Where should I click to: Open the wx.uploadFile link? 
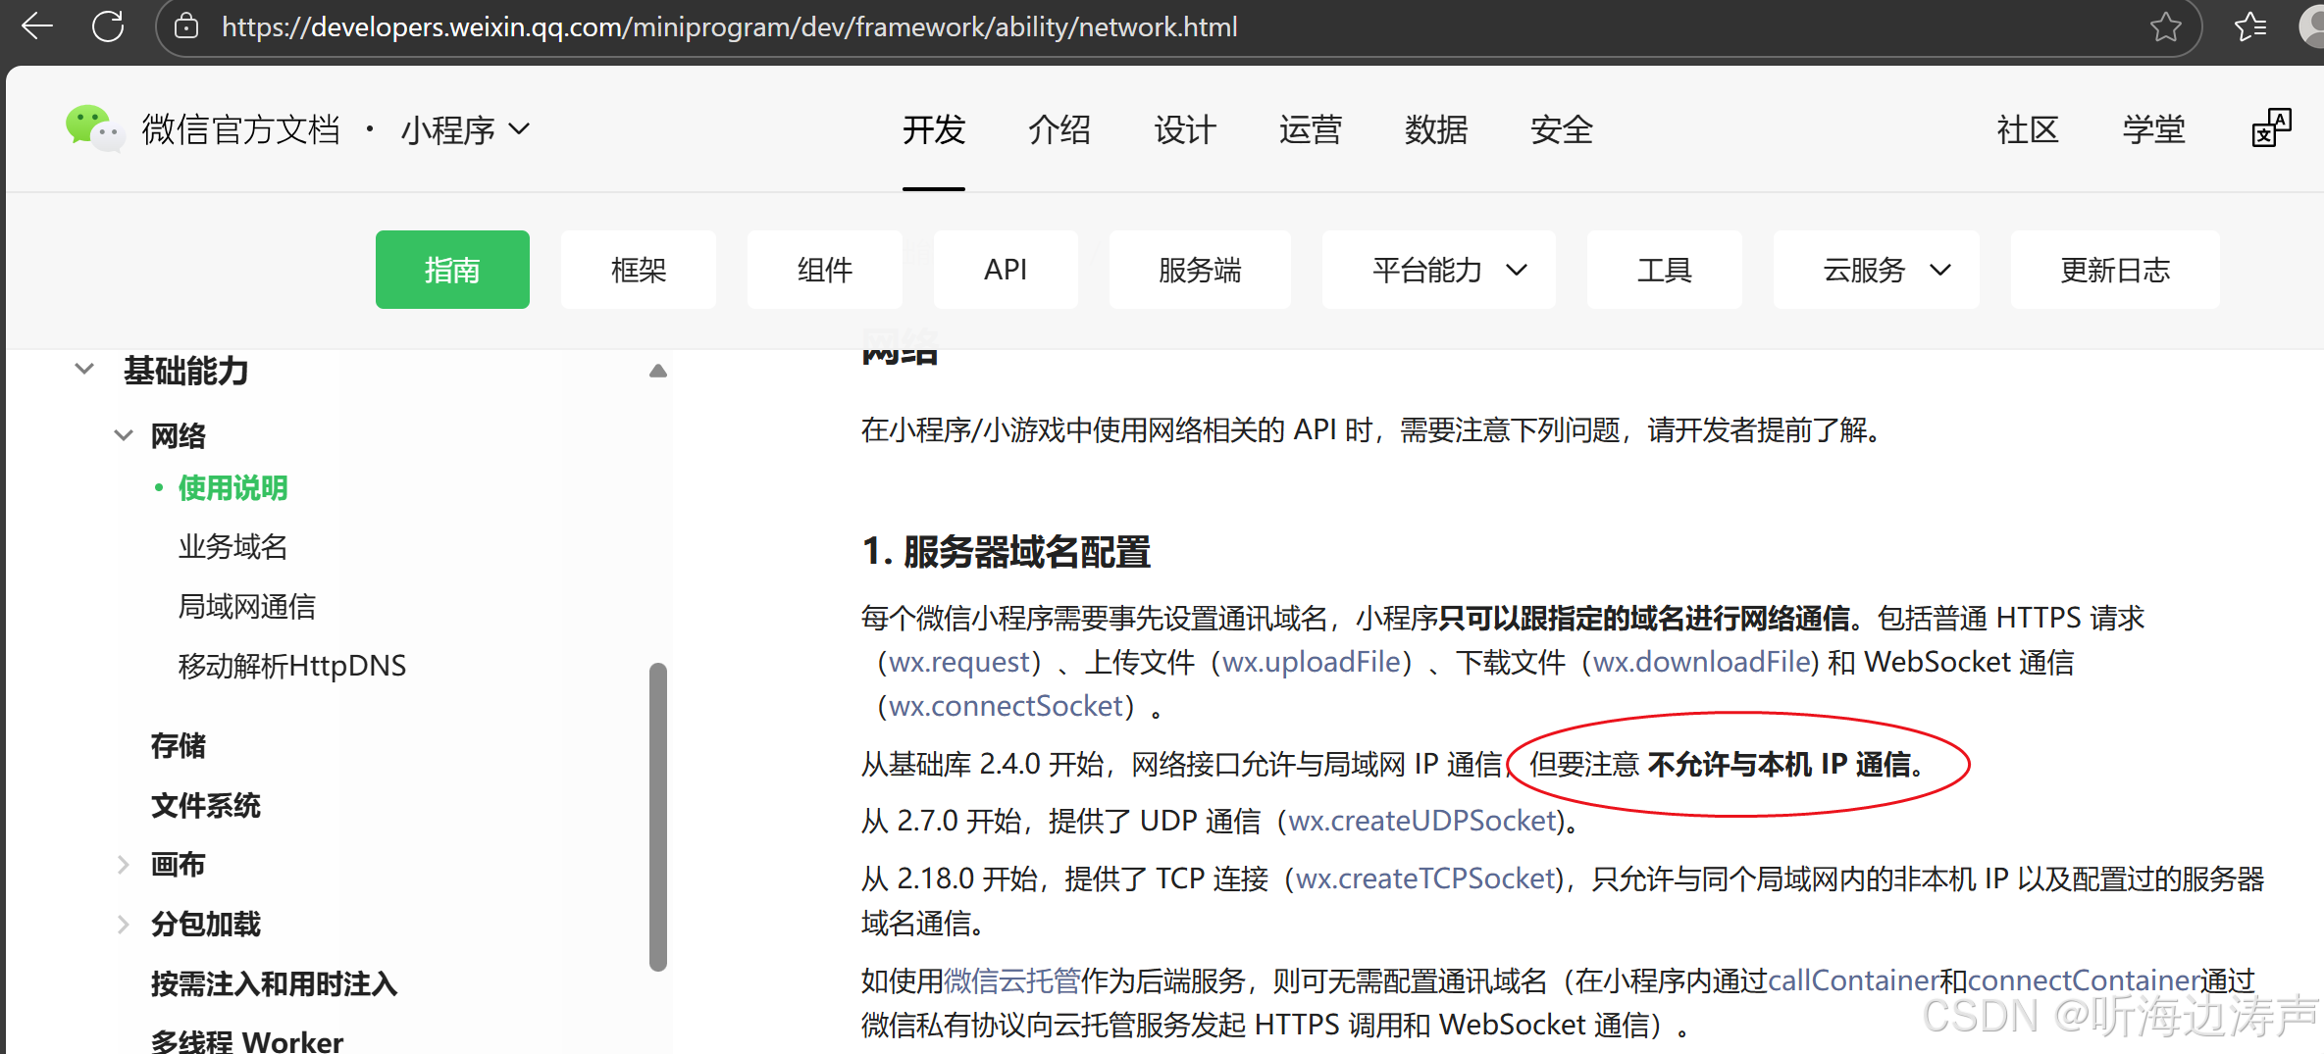(1312, 662)
